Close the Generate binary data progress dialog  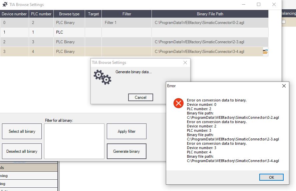point(185,63)
